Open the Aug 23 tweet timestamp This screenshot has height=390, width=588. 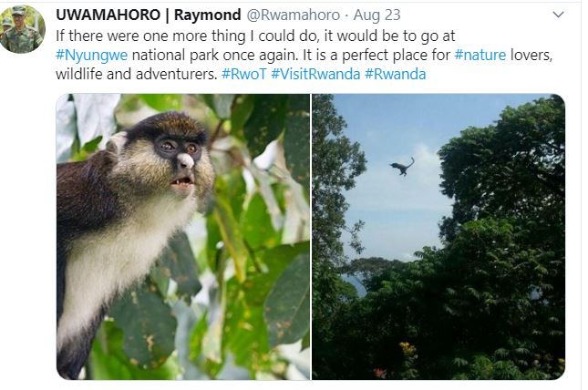pos(377,15)
